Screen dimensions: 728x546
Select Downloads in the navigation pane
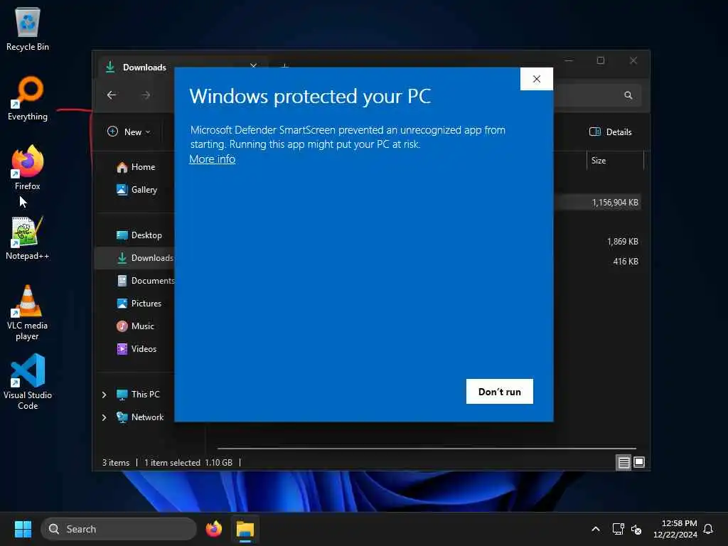[x=134, y=258]
